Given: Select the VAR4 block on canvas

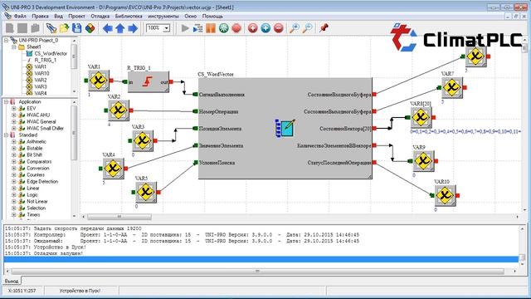Looking at the screenshot, I should click(113, 168).
